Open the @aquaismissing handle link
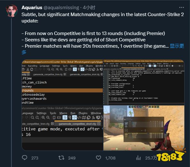 (61, 8)
